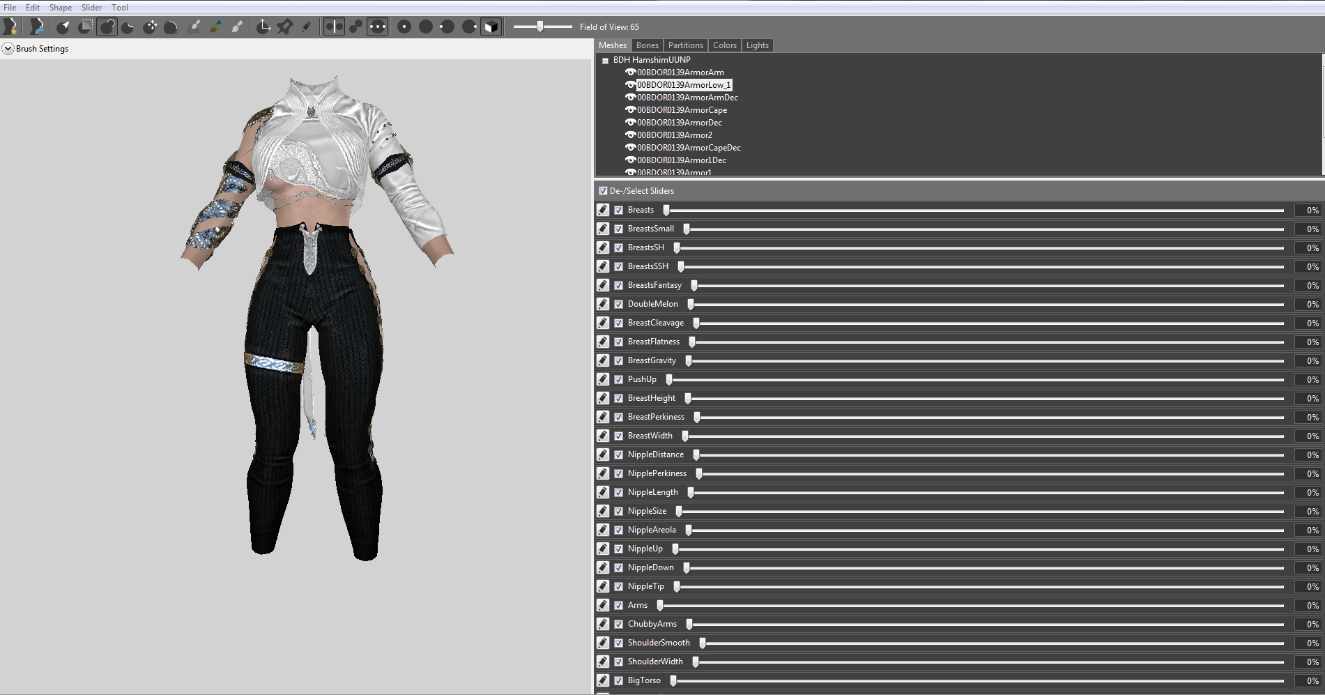Select the Smooth brush tool
The height and width of the screenshot is (695, 1325).
[x=171, y=26]
